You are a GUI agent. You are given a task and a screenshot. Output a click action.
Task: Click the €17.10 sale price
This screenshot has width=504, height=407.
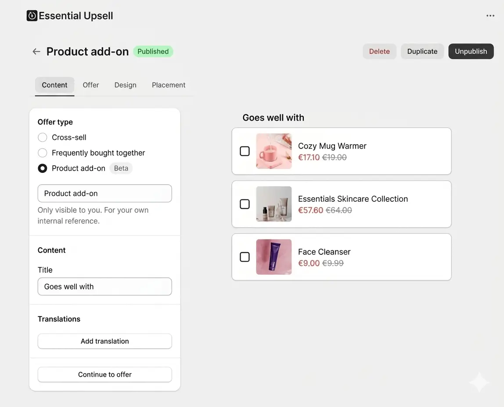[x=309, y=157]
